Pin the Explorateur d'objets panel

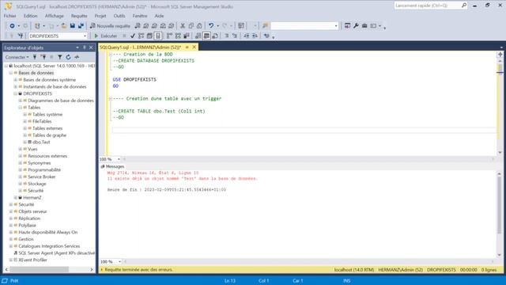(85, 47)
